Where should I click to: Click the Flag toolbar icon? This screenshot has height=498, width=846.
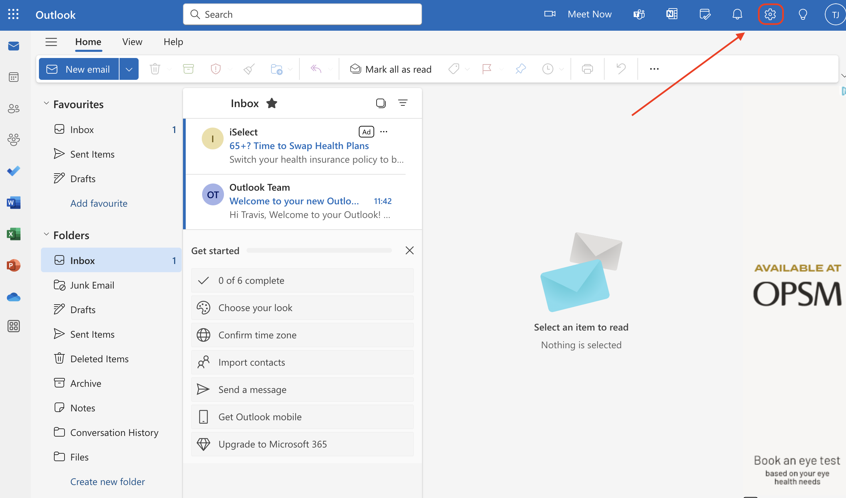tap(487, 69)
